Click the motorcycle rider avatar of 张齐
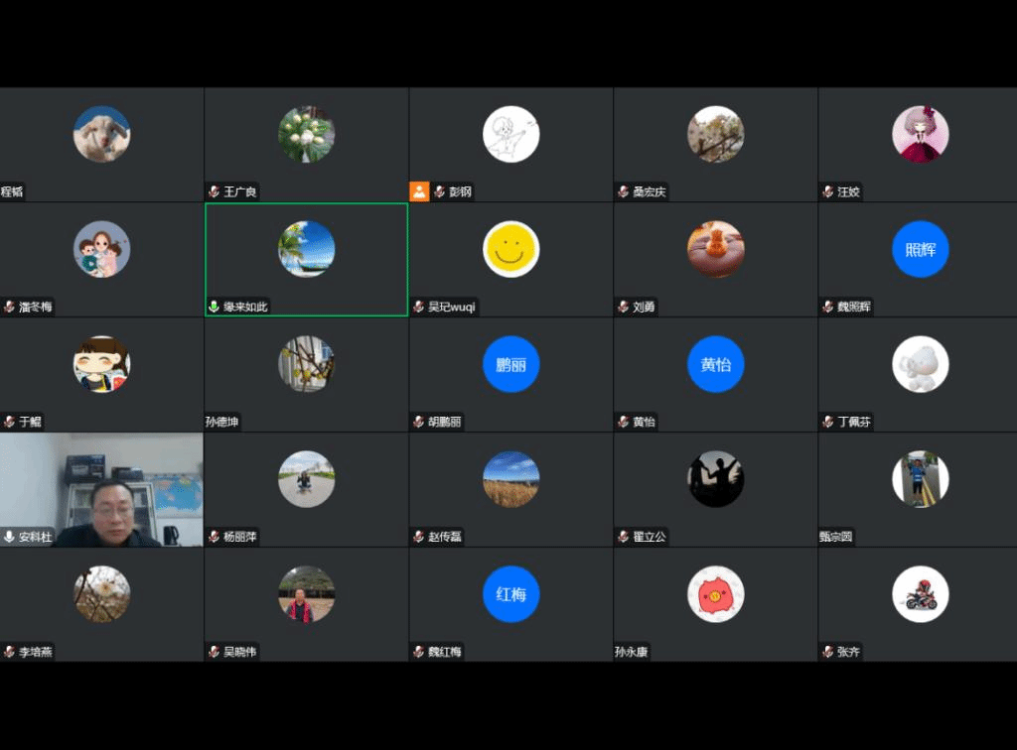The width and height of the screenshot is (1017, 750). coord(920,594)
